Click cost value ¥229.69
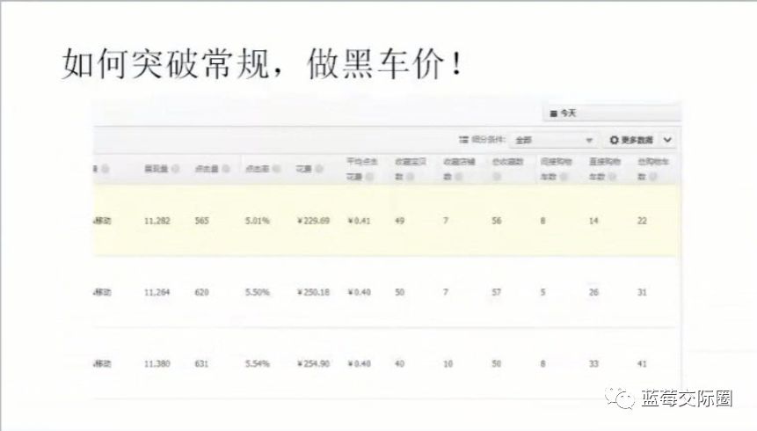This screenshot has height=431, width=757. click(313, 221)
